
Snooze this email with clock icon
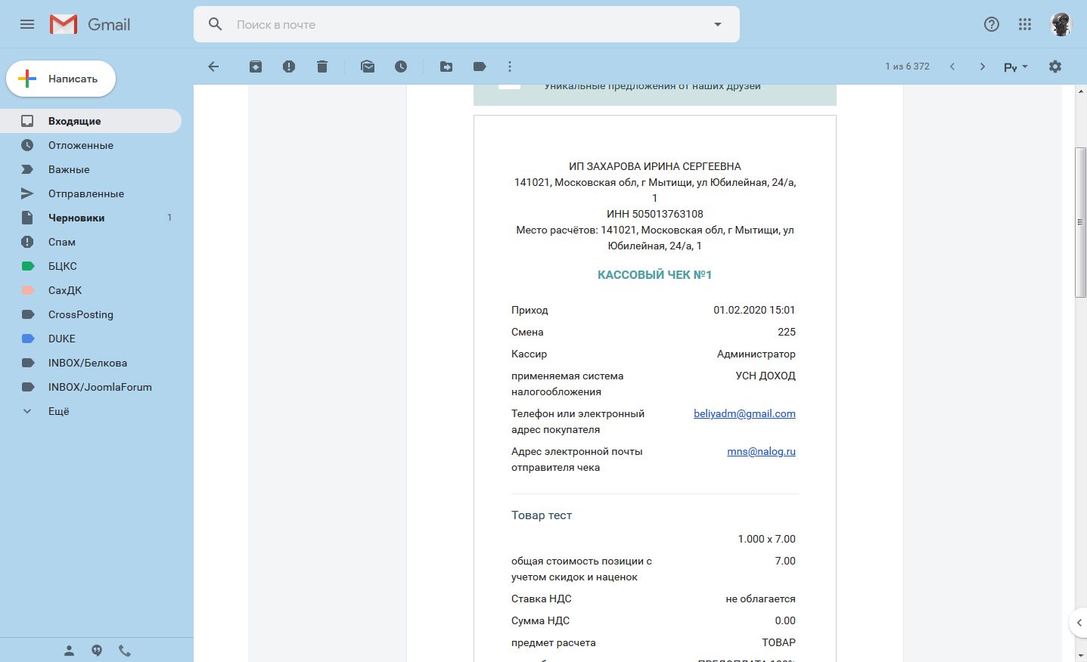pos(401,67)
